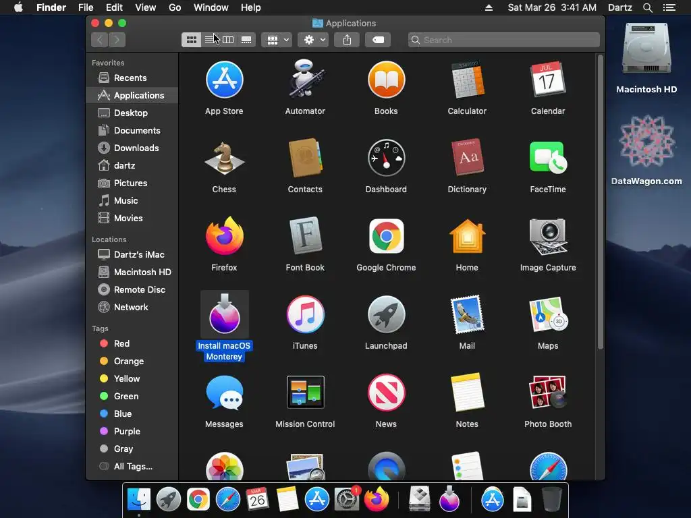Select the Notes app in Applications
Screen dimensions: 691x518
click(467, 393)
